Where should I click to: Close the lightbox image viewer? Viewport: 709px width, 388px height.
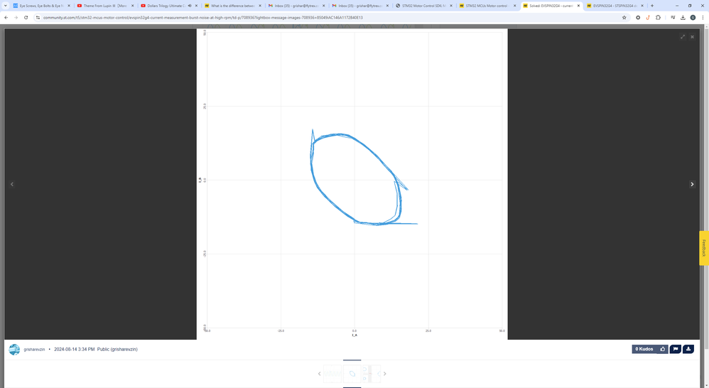click(x=692, y=37)
